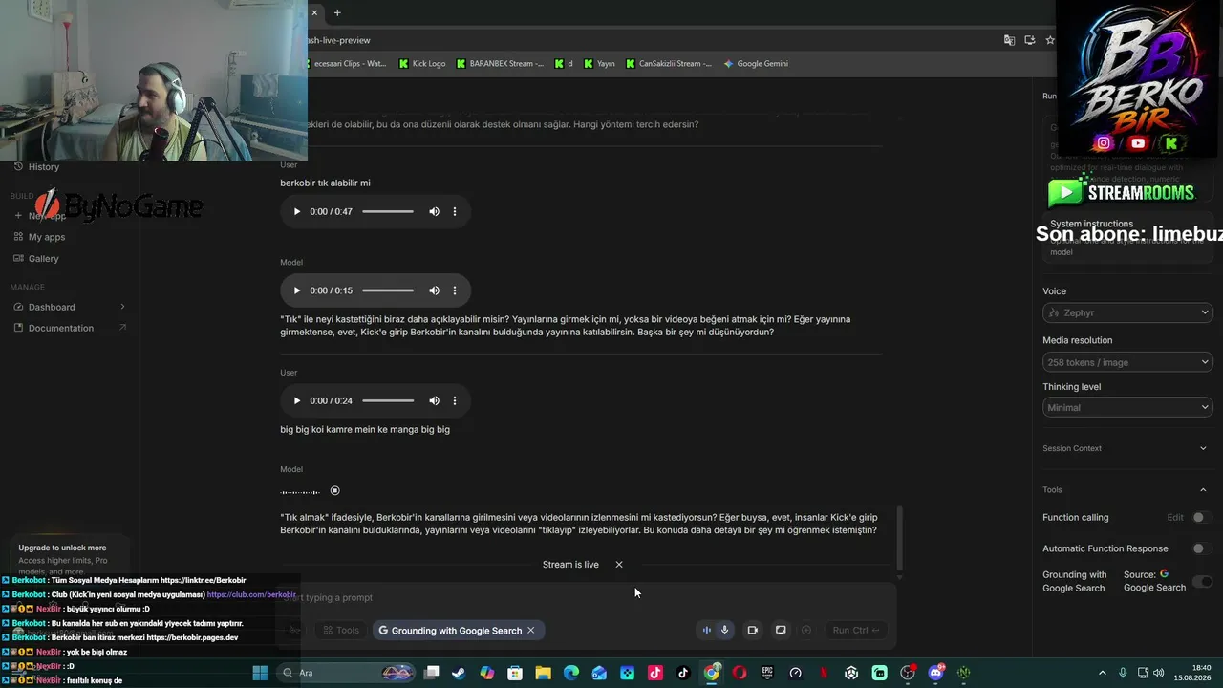Click the Run Ctrl button
This screenshot has height=688, width=1223.
click(x=855, y=631)
